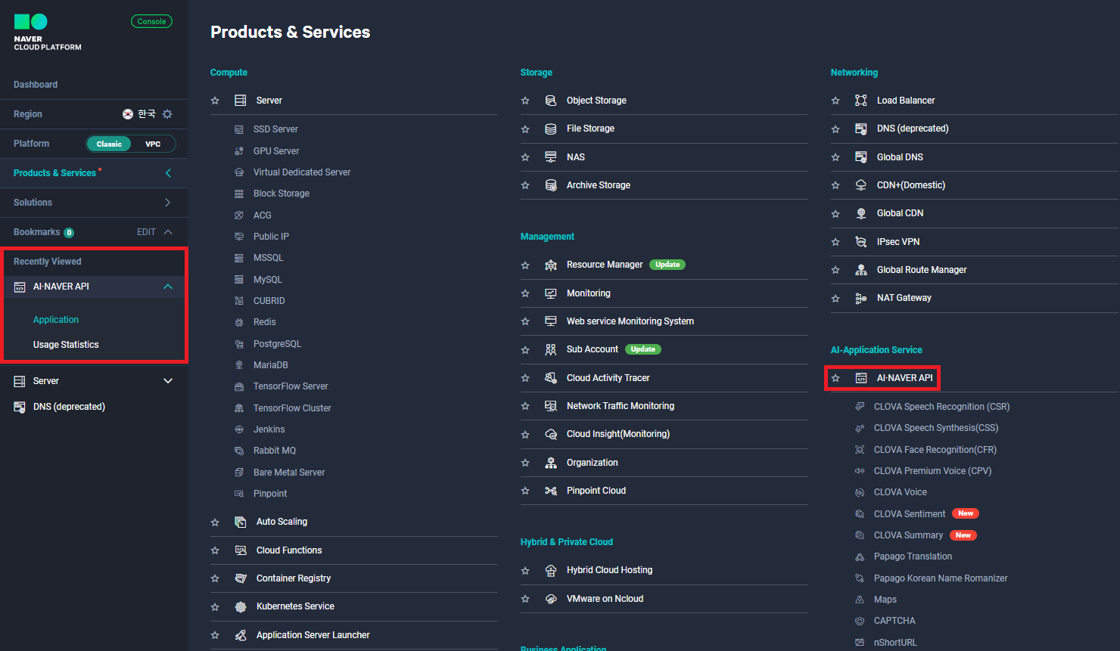
Task: Open CLOVA Sentiment link
Action: [x=910, y=514]
